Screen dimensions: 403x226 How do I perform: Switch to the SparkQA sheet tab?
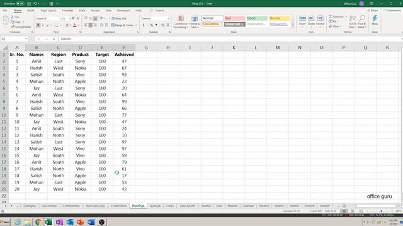coord(155,206)
